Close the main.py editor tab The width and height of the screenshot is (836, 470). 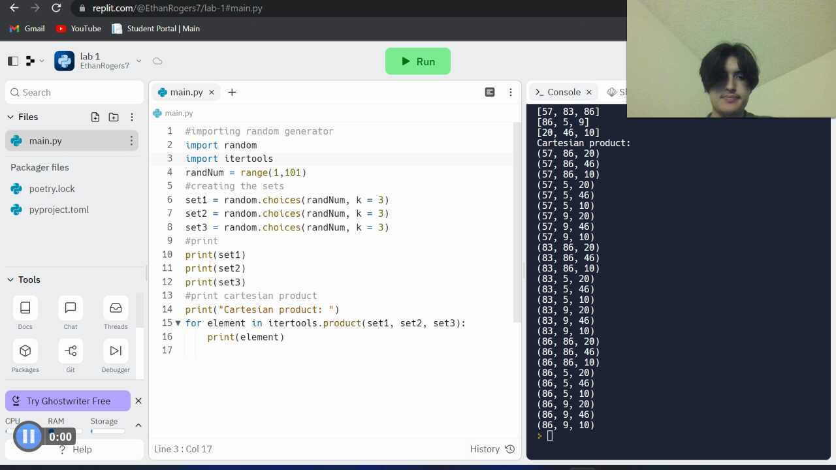pos(212,92)
